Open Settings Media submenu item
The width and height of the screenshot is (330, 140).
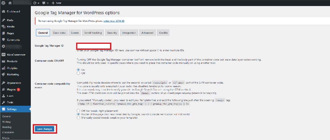point(5,138)
